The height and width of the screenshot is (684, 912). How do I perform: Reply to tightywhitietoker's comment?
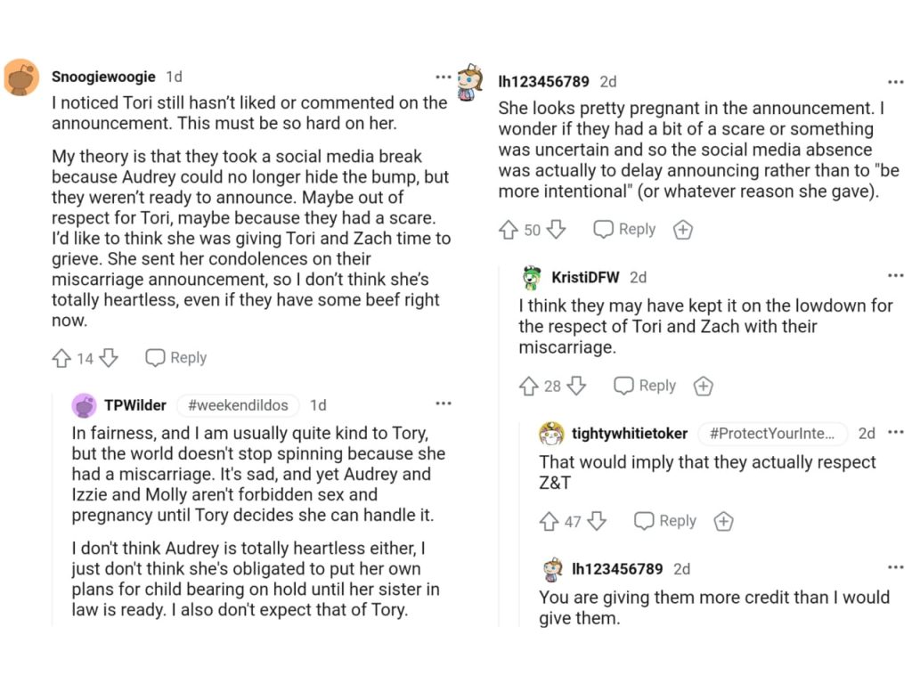pyautogui.click(x=665, y=521)
